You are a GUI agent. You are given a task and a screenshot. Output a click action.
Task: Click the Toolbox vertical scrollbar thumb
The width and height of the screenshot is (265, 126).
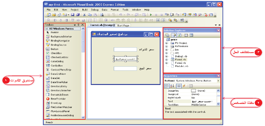click(x=83, y=41)
